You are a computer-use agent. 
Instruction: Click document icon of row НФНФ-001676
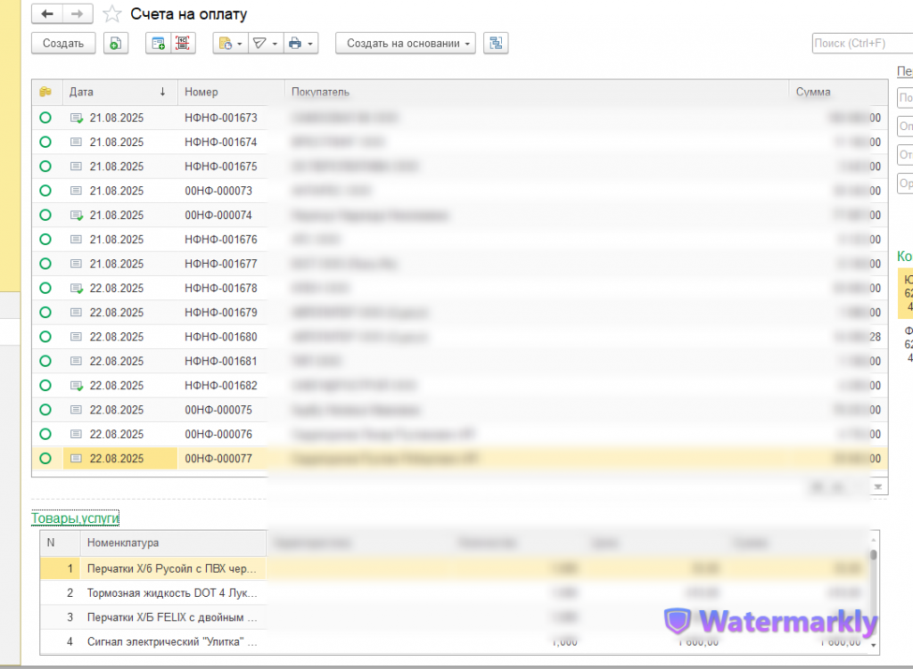76,240
